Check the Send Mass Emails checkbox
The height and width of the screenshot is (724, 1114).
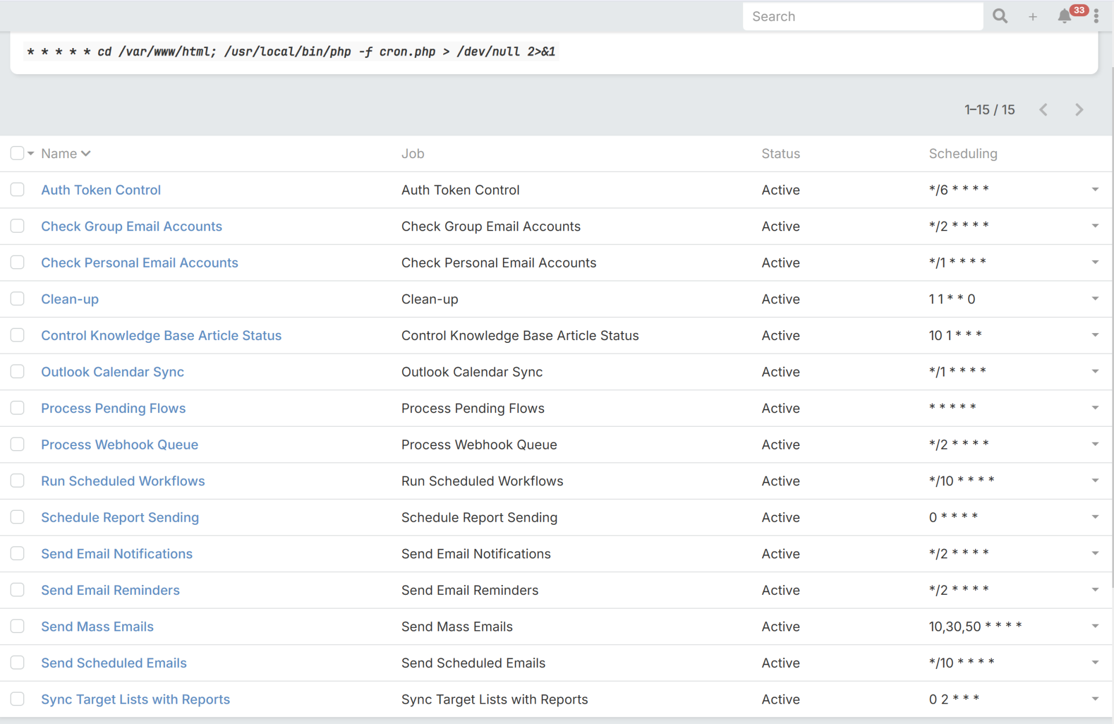click(x=17, y=626)
